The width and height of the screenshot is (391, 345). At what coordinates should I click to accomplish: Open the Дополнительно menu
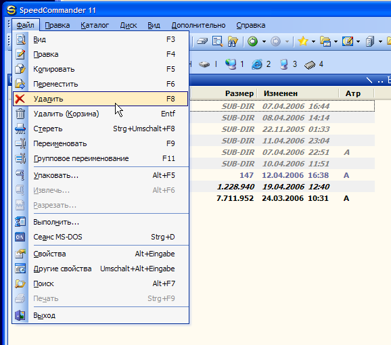click(x=198, y=25)
